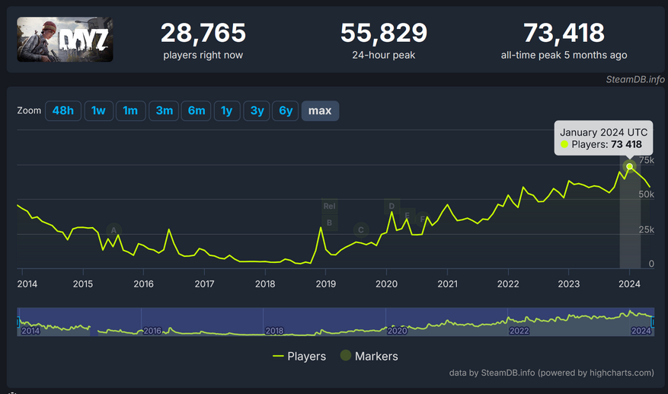
Task: Click the navigator overview at 2018
Action: pyautogui.click(x=274, y=331)
